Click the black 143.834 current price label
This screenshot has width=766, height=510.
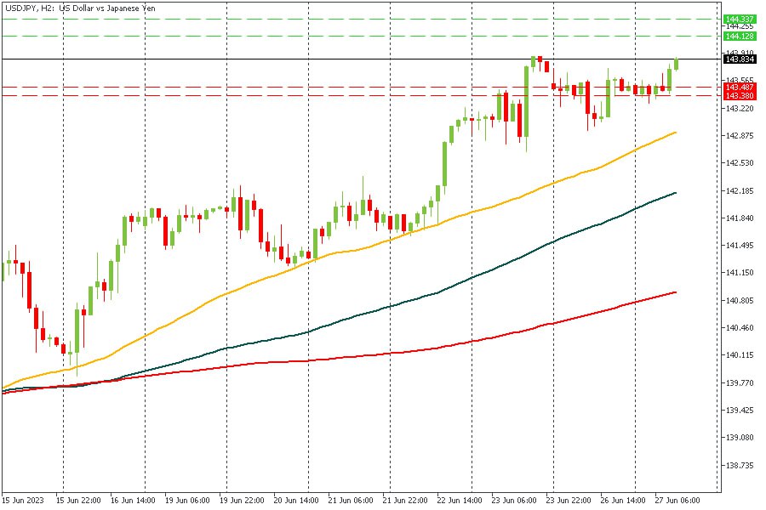pos(740,59)
